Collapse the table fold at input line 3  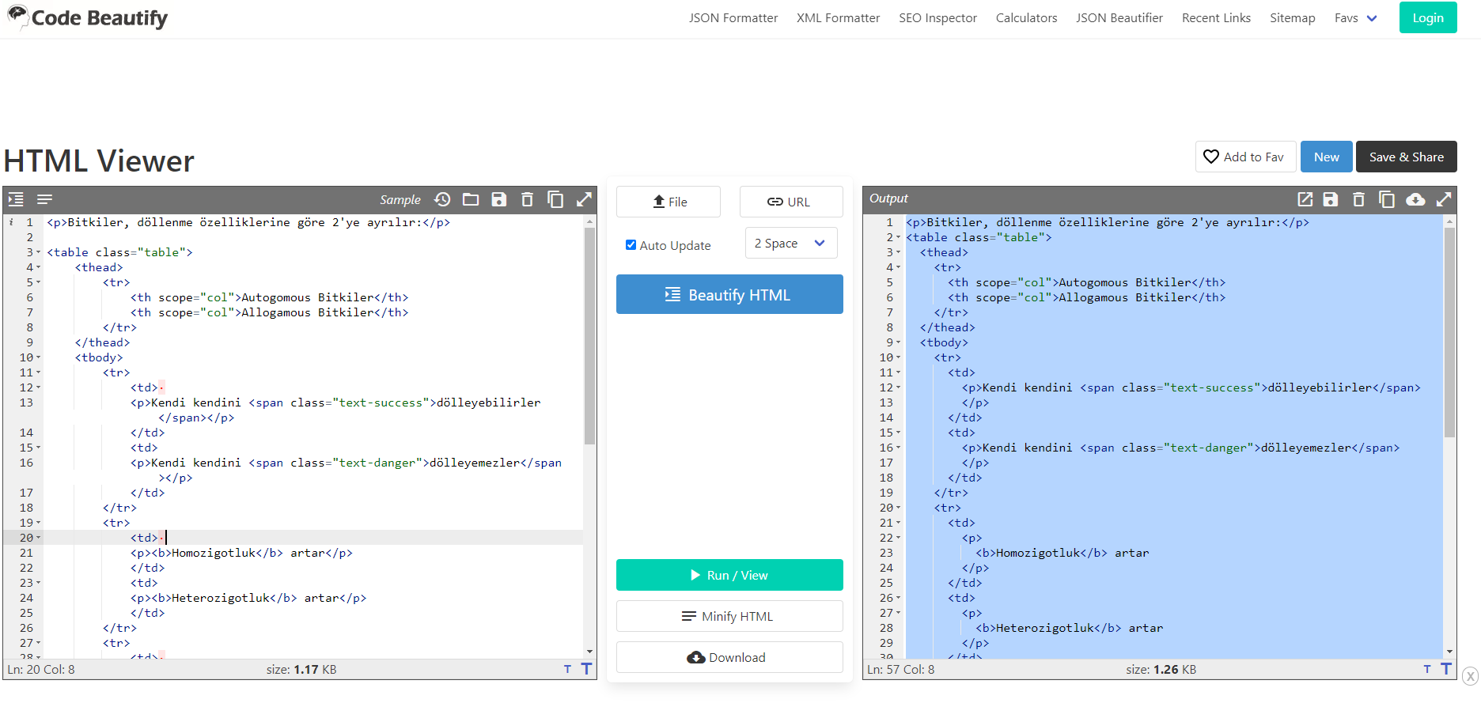coord(39,253)
